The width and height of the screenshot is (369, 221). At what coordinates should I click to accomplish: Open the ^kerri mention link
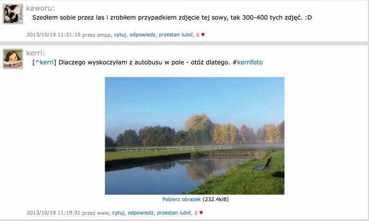(x=44, y=62)
